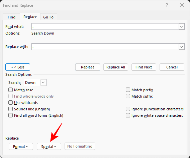Enable Ignore white-space characters
Viewport: 190px width, 158px height.
[128, 115]
